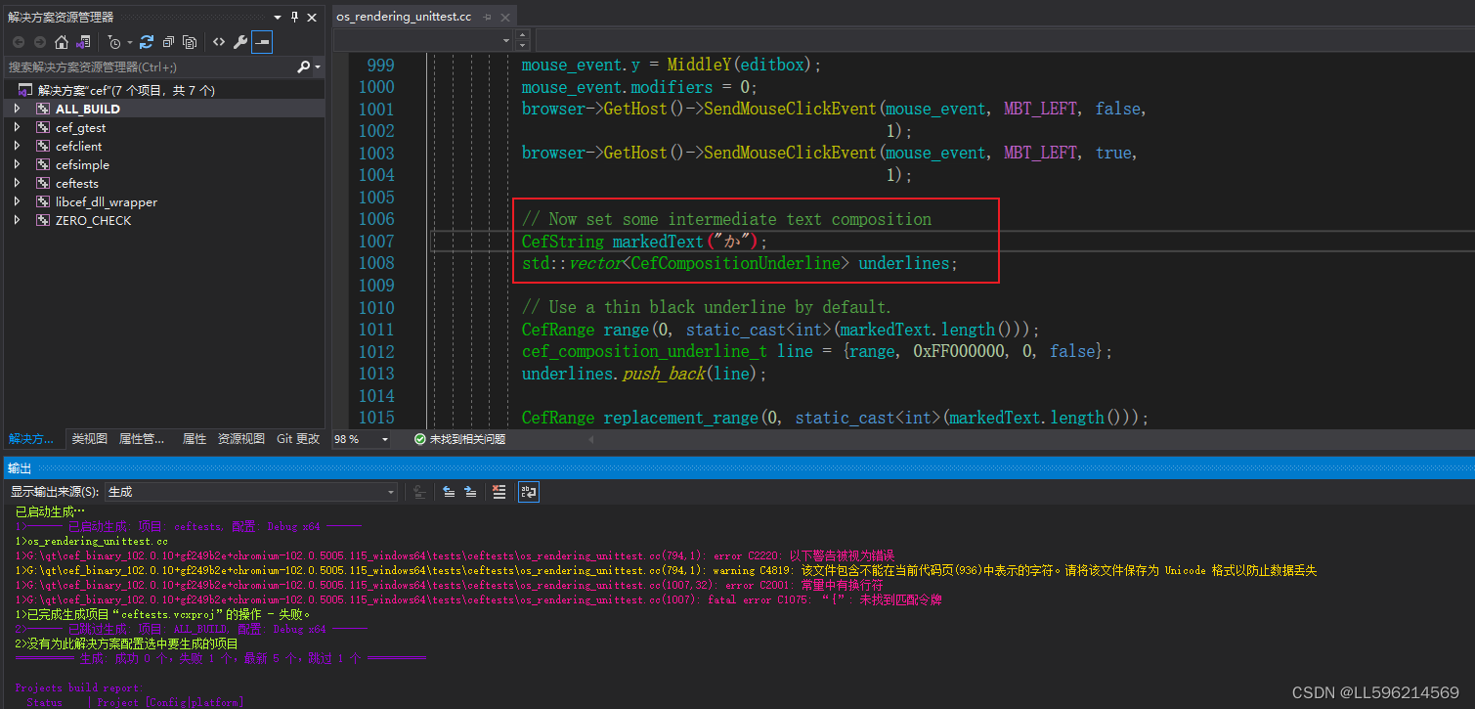Screen dimensions: 1475x709
Task: Select cefsimple project name
Action: [82, 164]
